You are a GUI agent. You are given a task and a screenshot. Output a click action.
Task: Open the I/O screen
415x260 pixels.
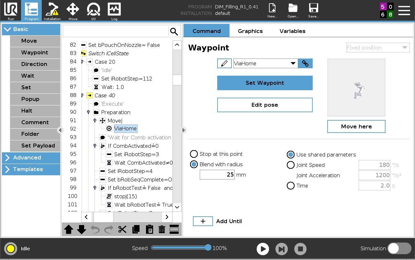(94, 11)
